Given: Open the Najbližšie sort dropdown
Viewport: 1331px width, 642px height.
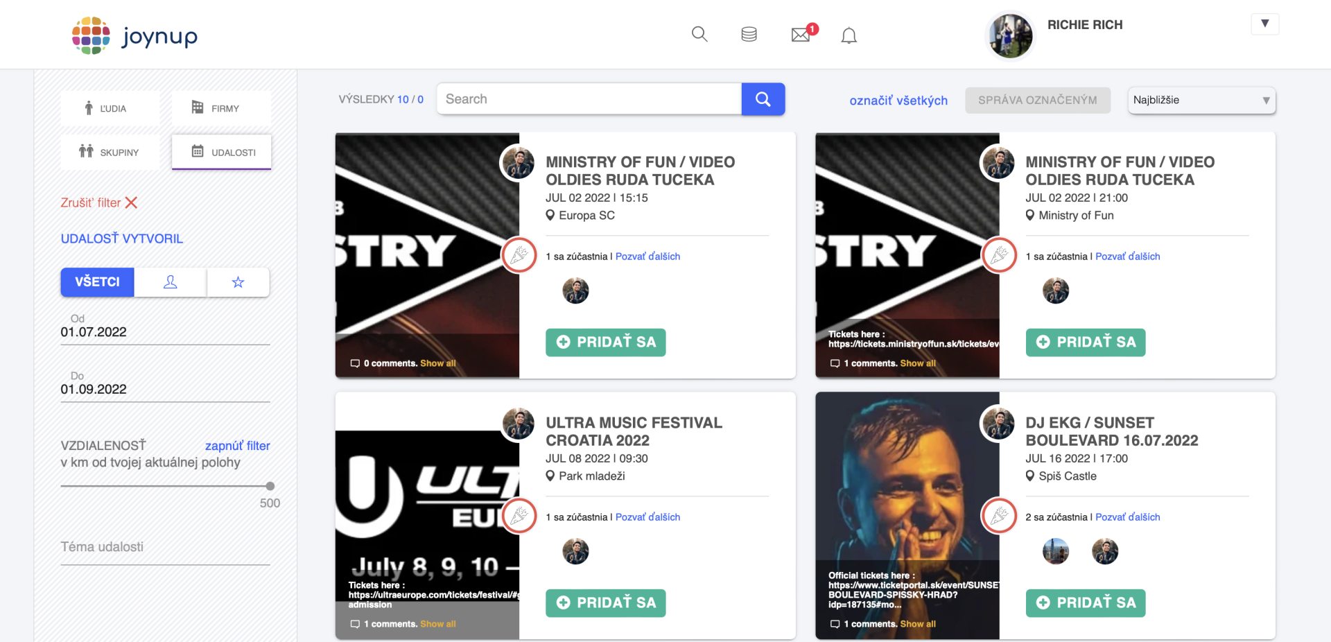Looking at the screenshot, I should (x=1201, y=100).
